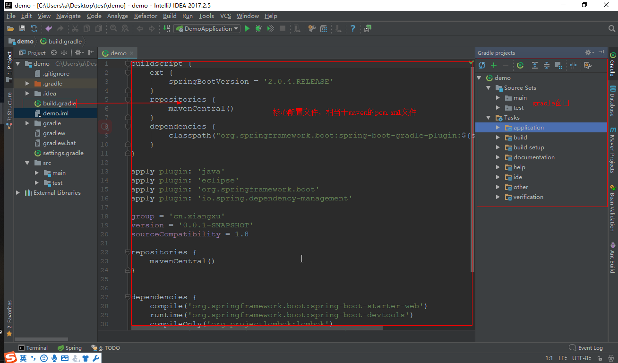
Task: Open Project view gear settings dropdown
Action: 79,53
